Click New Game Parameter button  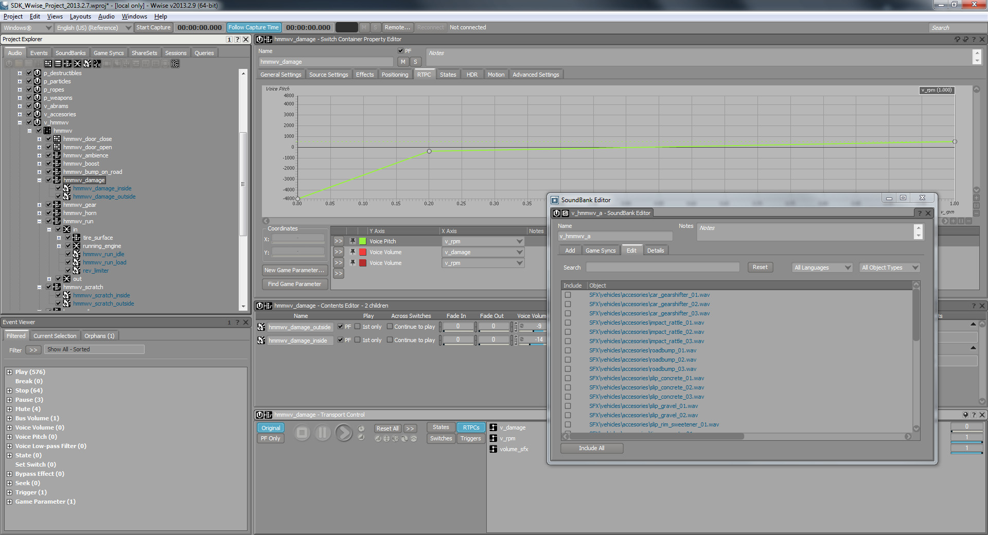(294, 270)
